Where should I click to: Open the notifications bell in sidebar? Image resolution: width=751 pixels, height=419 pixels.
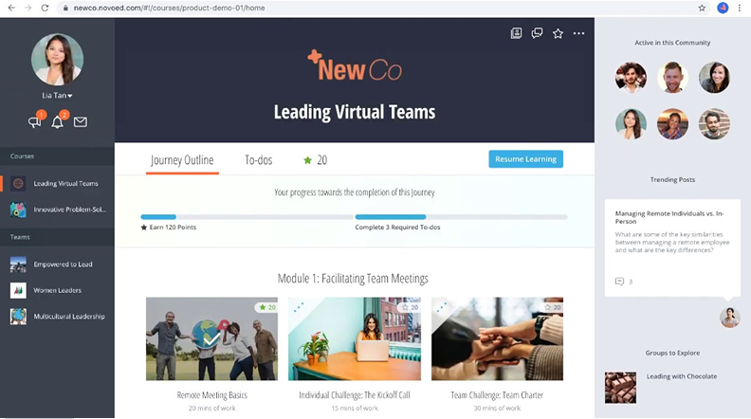[x=58, y=121]
